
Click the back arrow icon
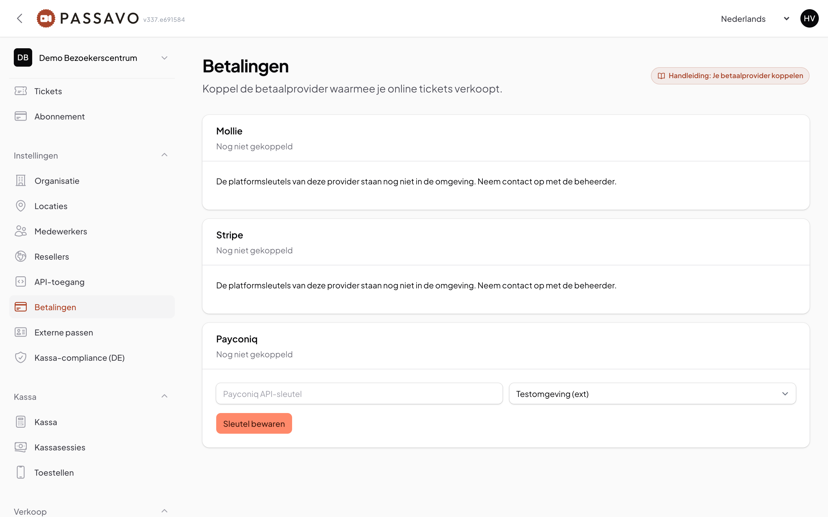click(x=20, y=18)
